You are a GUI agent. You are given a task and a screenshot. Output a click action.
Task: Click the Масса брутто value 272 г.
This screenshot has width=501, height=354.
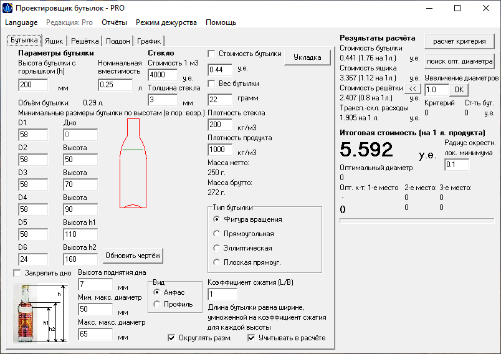216,193
